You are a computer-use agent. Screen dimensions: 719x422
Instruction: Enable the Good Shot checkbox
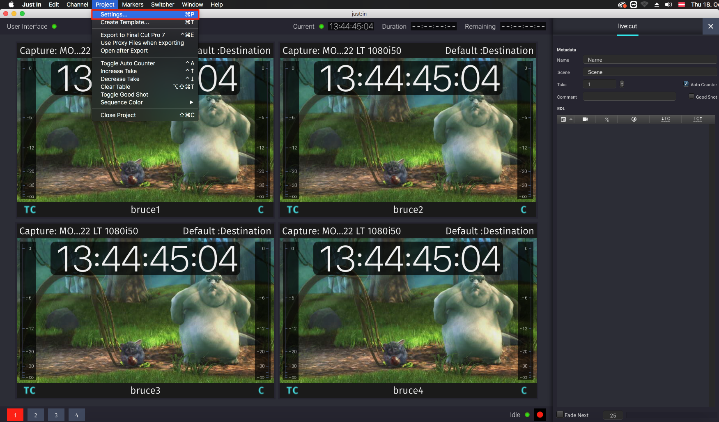tap(691, 96)
